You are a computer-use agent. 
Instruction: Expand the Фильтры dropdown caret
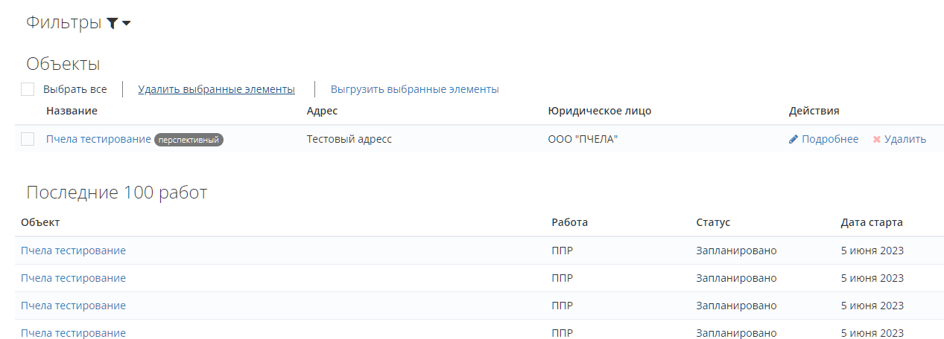tap(127, 23)
